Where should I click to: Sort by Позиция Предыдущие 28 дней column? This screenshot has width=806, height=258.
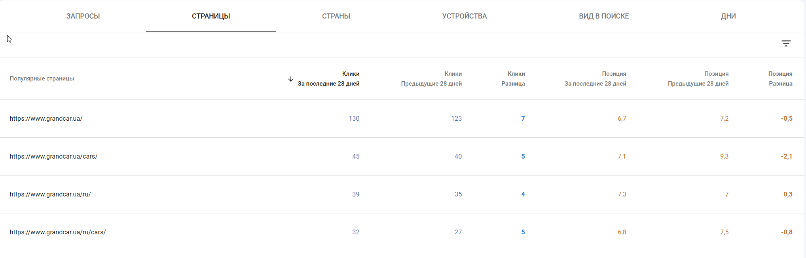point(698,79)
